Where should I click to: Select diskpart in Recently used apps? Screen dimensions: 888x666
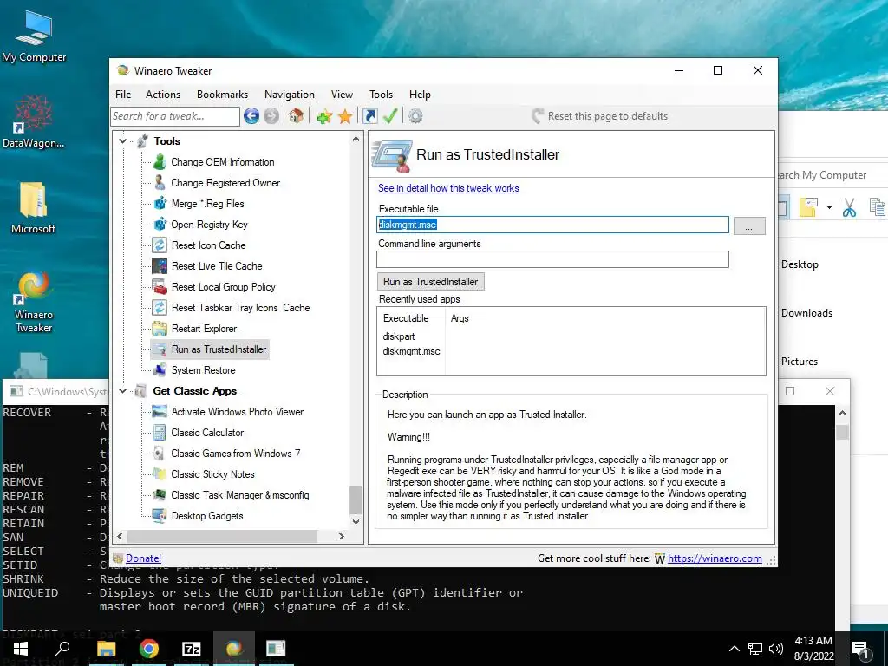399,336
